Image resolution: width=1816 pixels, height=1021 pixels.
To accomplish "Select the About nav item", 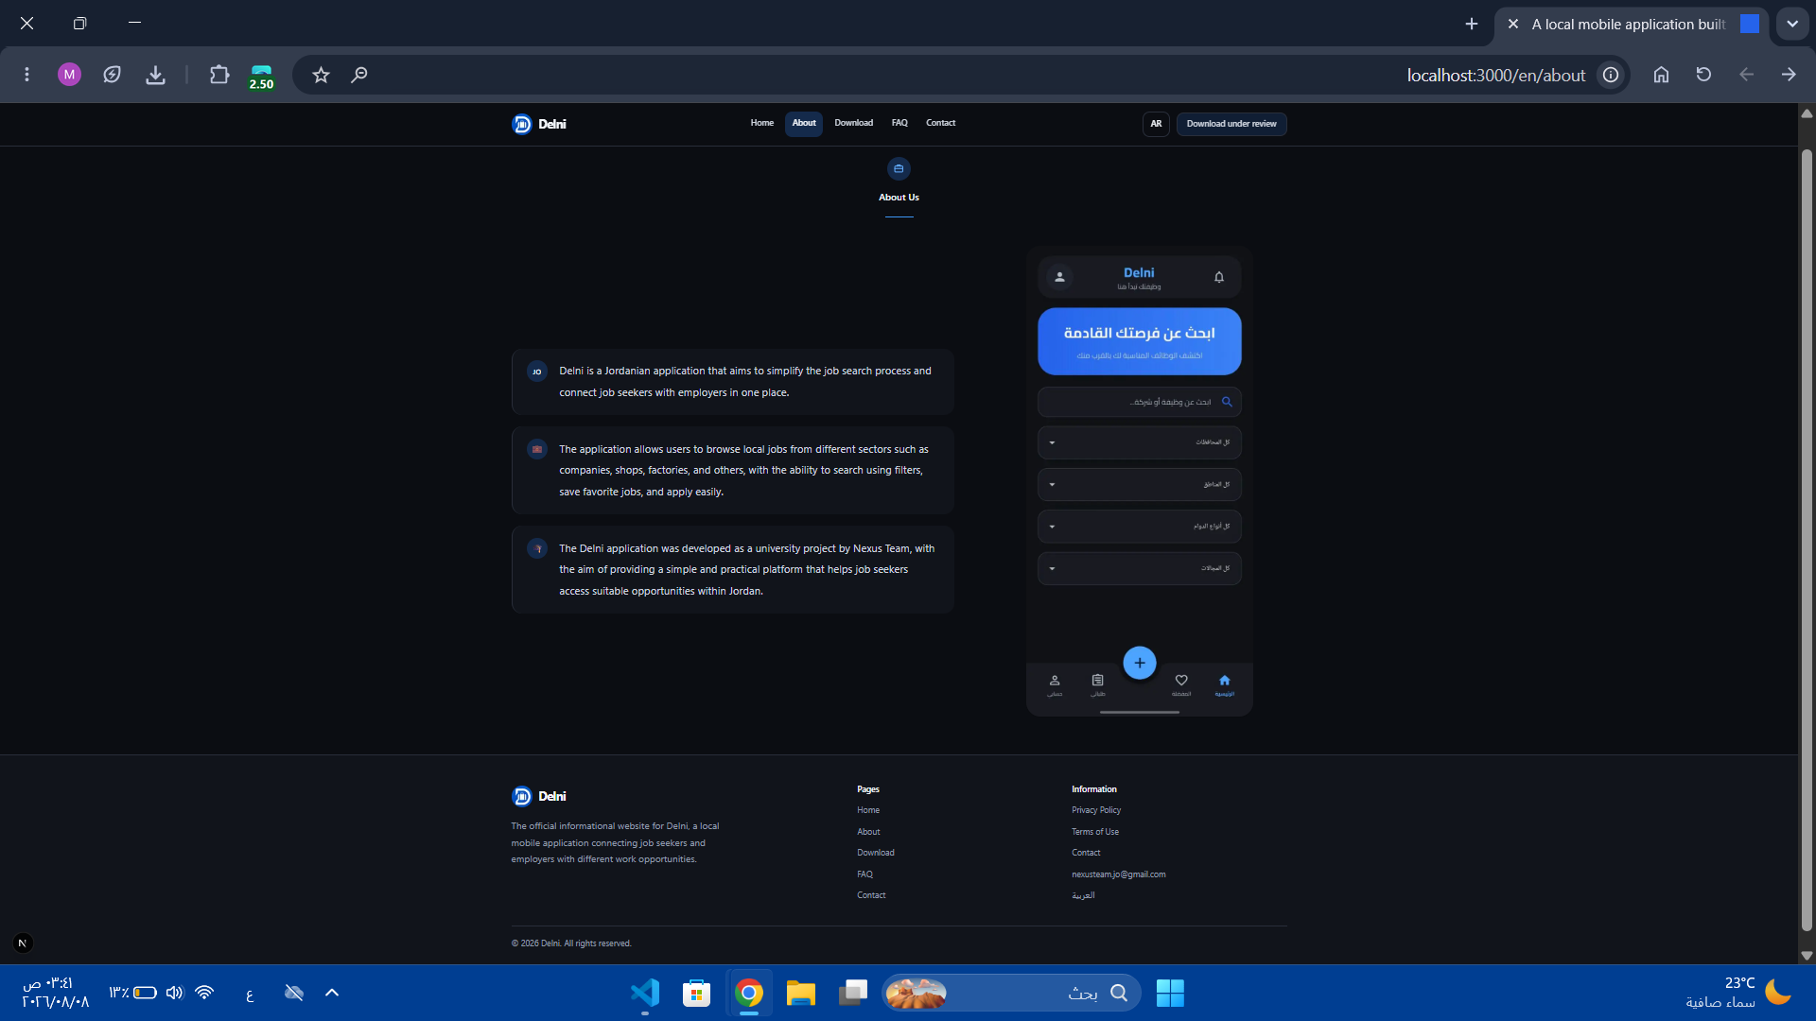I will 804,123.
